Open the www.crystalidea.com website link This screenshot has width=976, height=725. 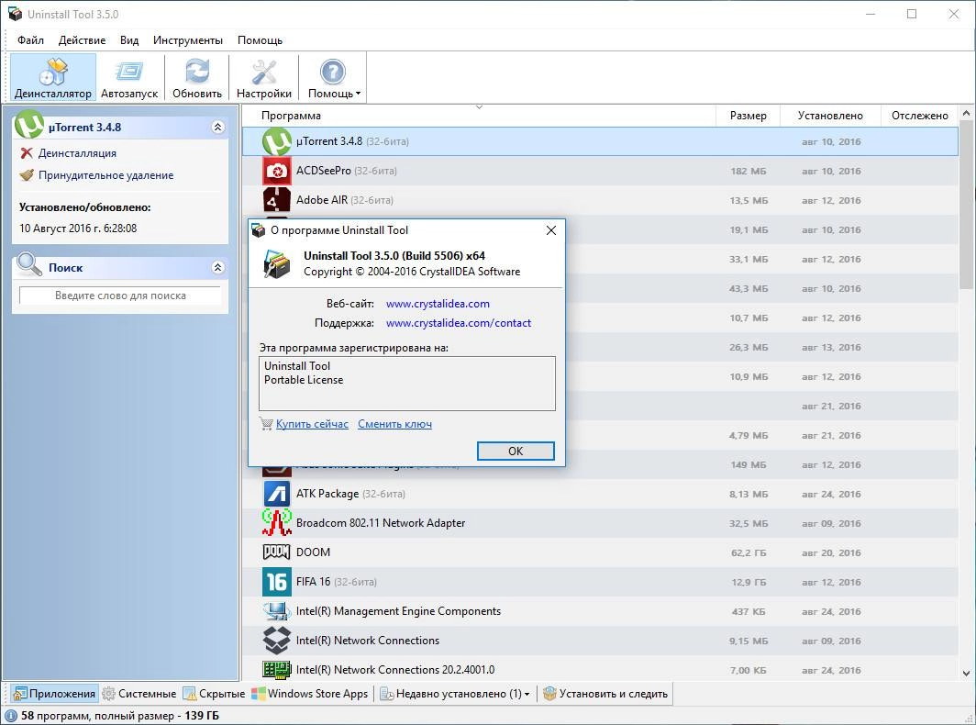[438, 304]
